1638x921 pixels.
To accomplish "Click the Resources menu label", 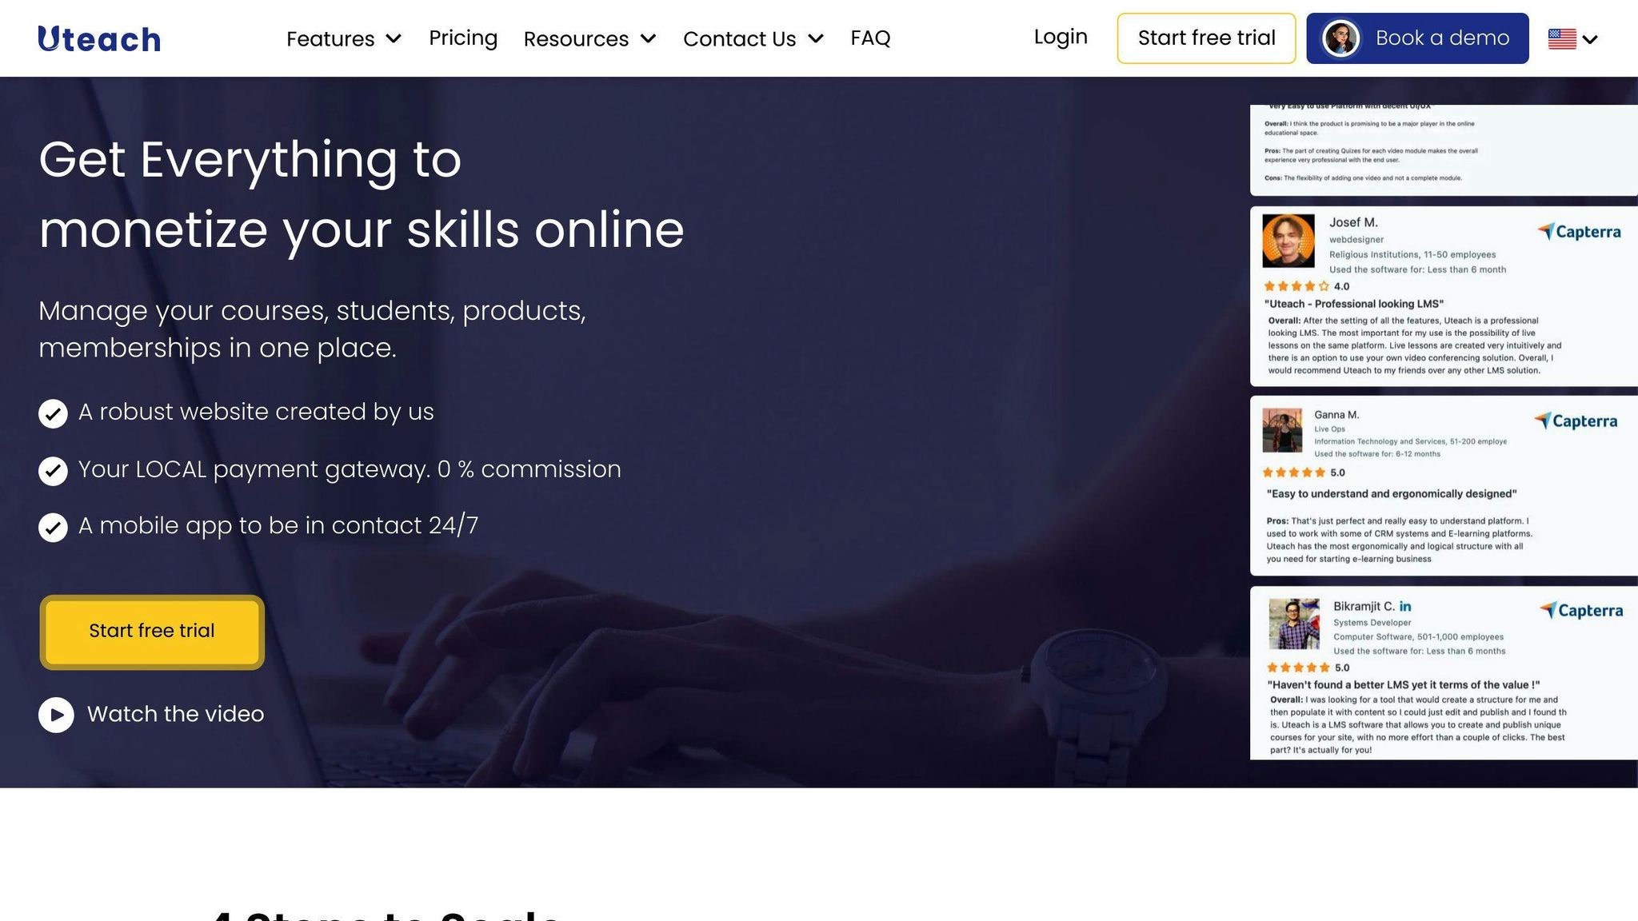I will [576, 38].
